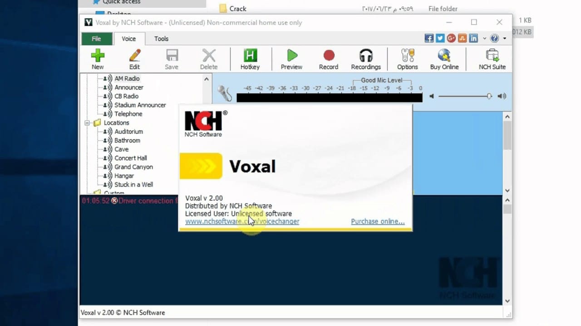Screen dimensions: 581x326
Task: Follow the Purchase online link
Action: pyautogui.click(x=378, y=221)
